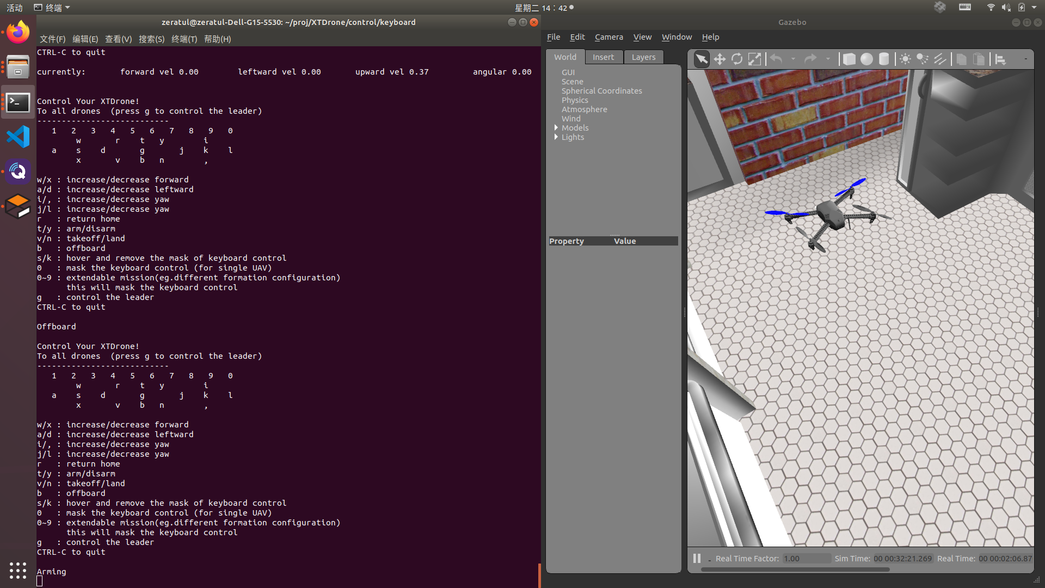
Task: Pause the Gazebo simulation
Action: click(x=697, y=559)
